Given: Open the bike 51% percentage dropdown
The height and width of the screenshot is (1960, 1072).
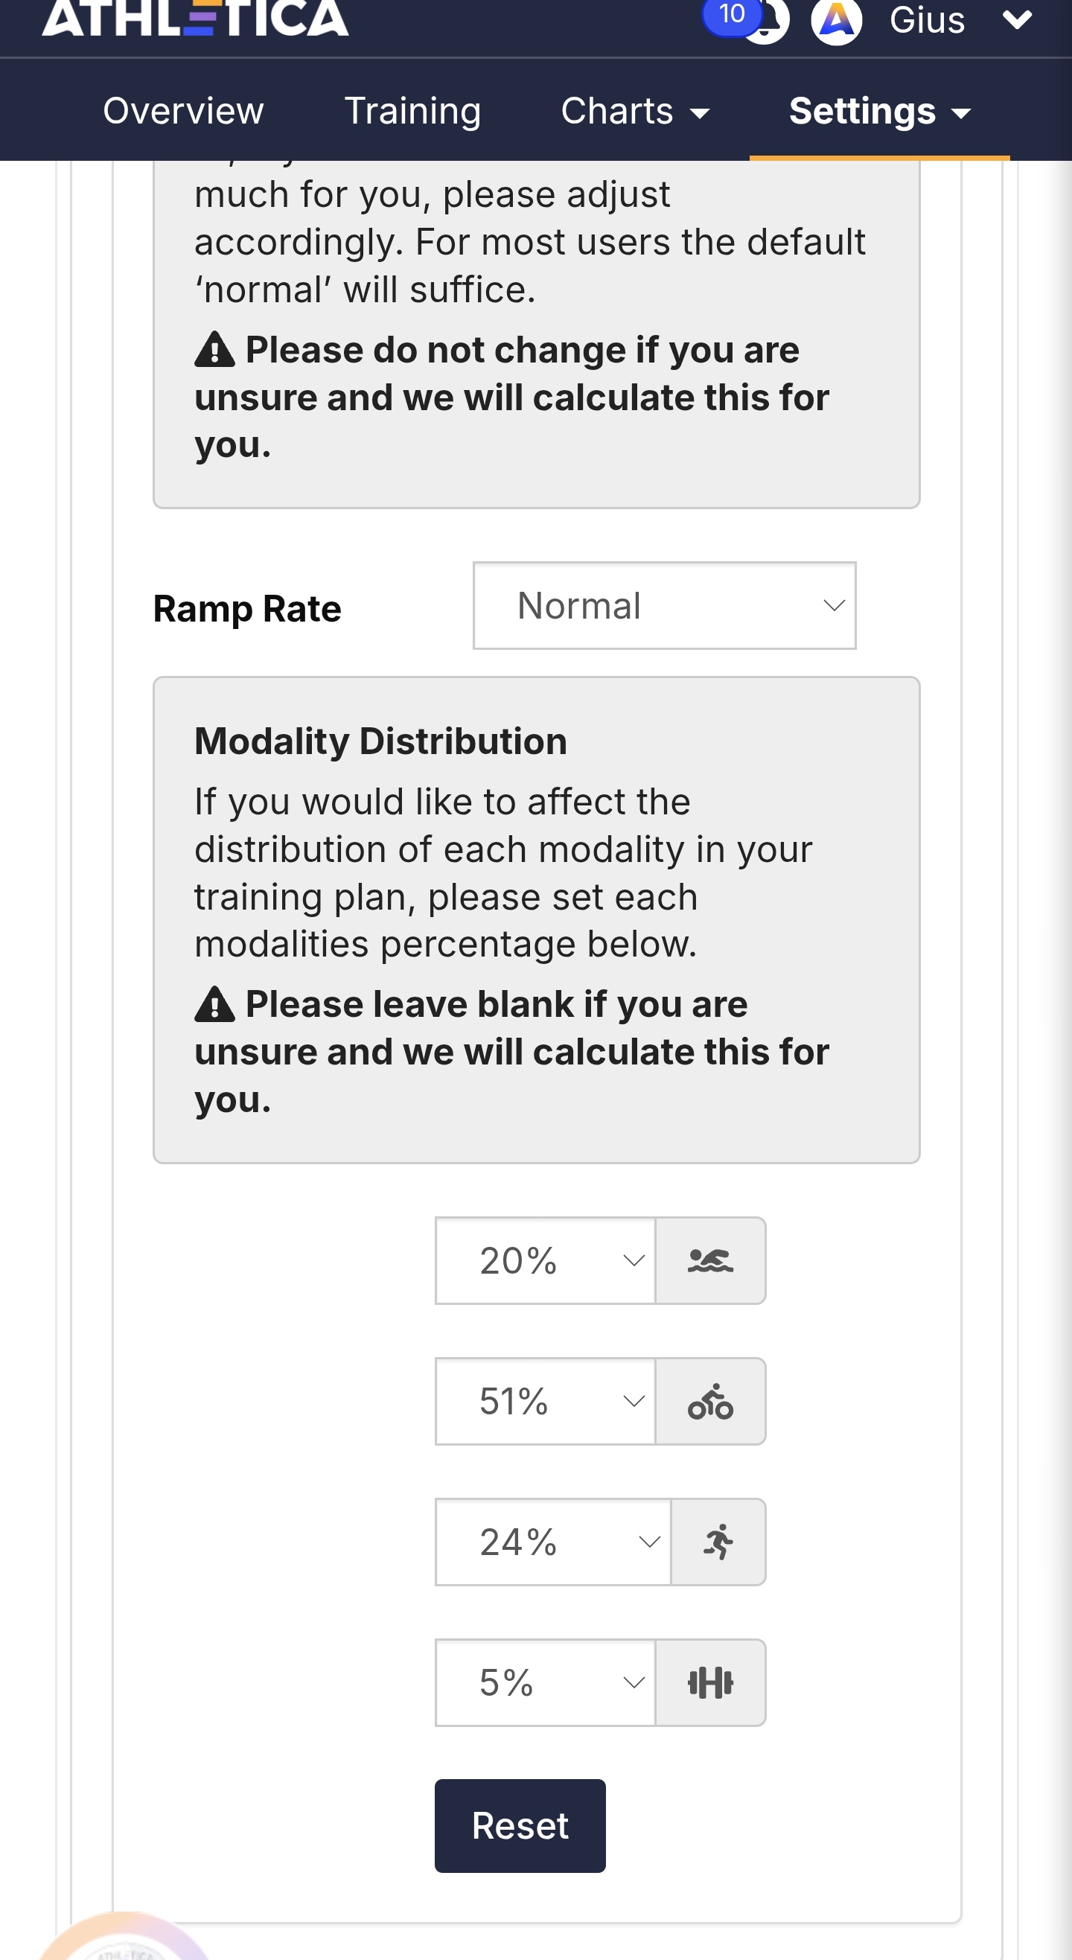Looking at the screenshot, I should click(x=545, y=1401).
